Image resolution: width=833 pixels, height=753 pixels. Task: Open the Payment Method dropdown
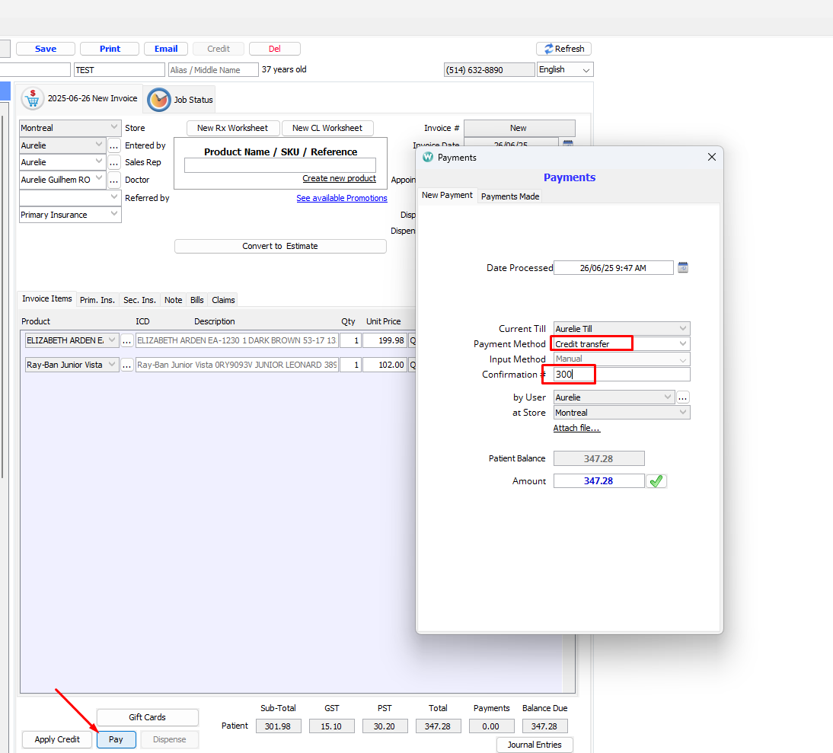pos(683,343)
